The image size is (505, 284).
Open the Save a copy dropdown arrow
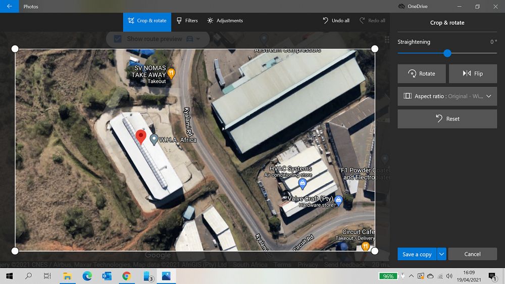point(441,254)
